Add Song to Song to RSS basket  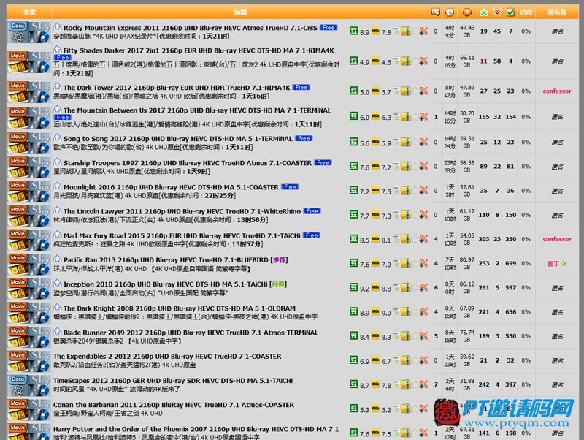(x=423, y=142)
